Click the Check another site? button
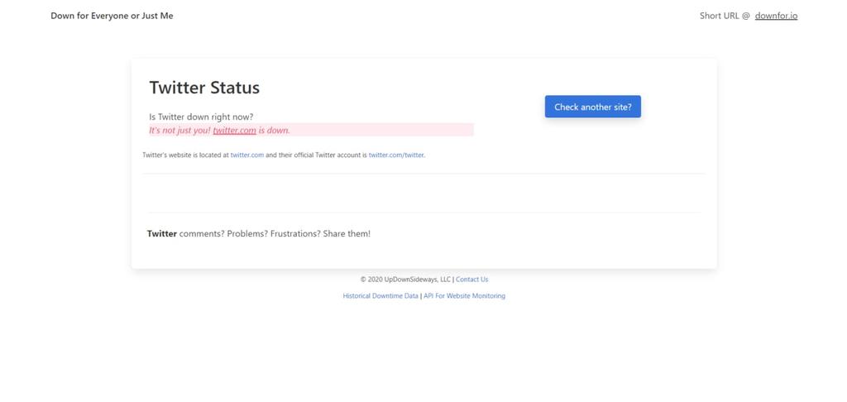The width and height of the screenshot is (847, 402). [x=592, y=107]
